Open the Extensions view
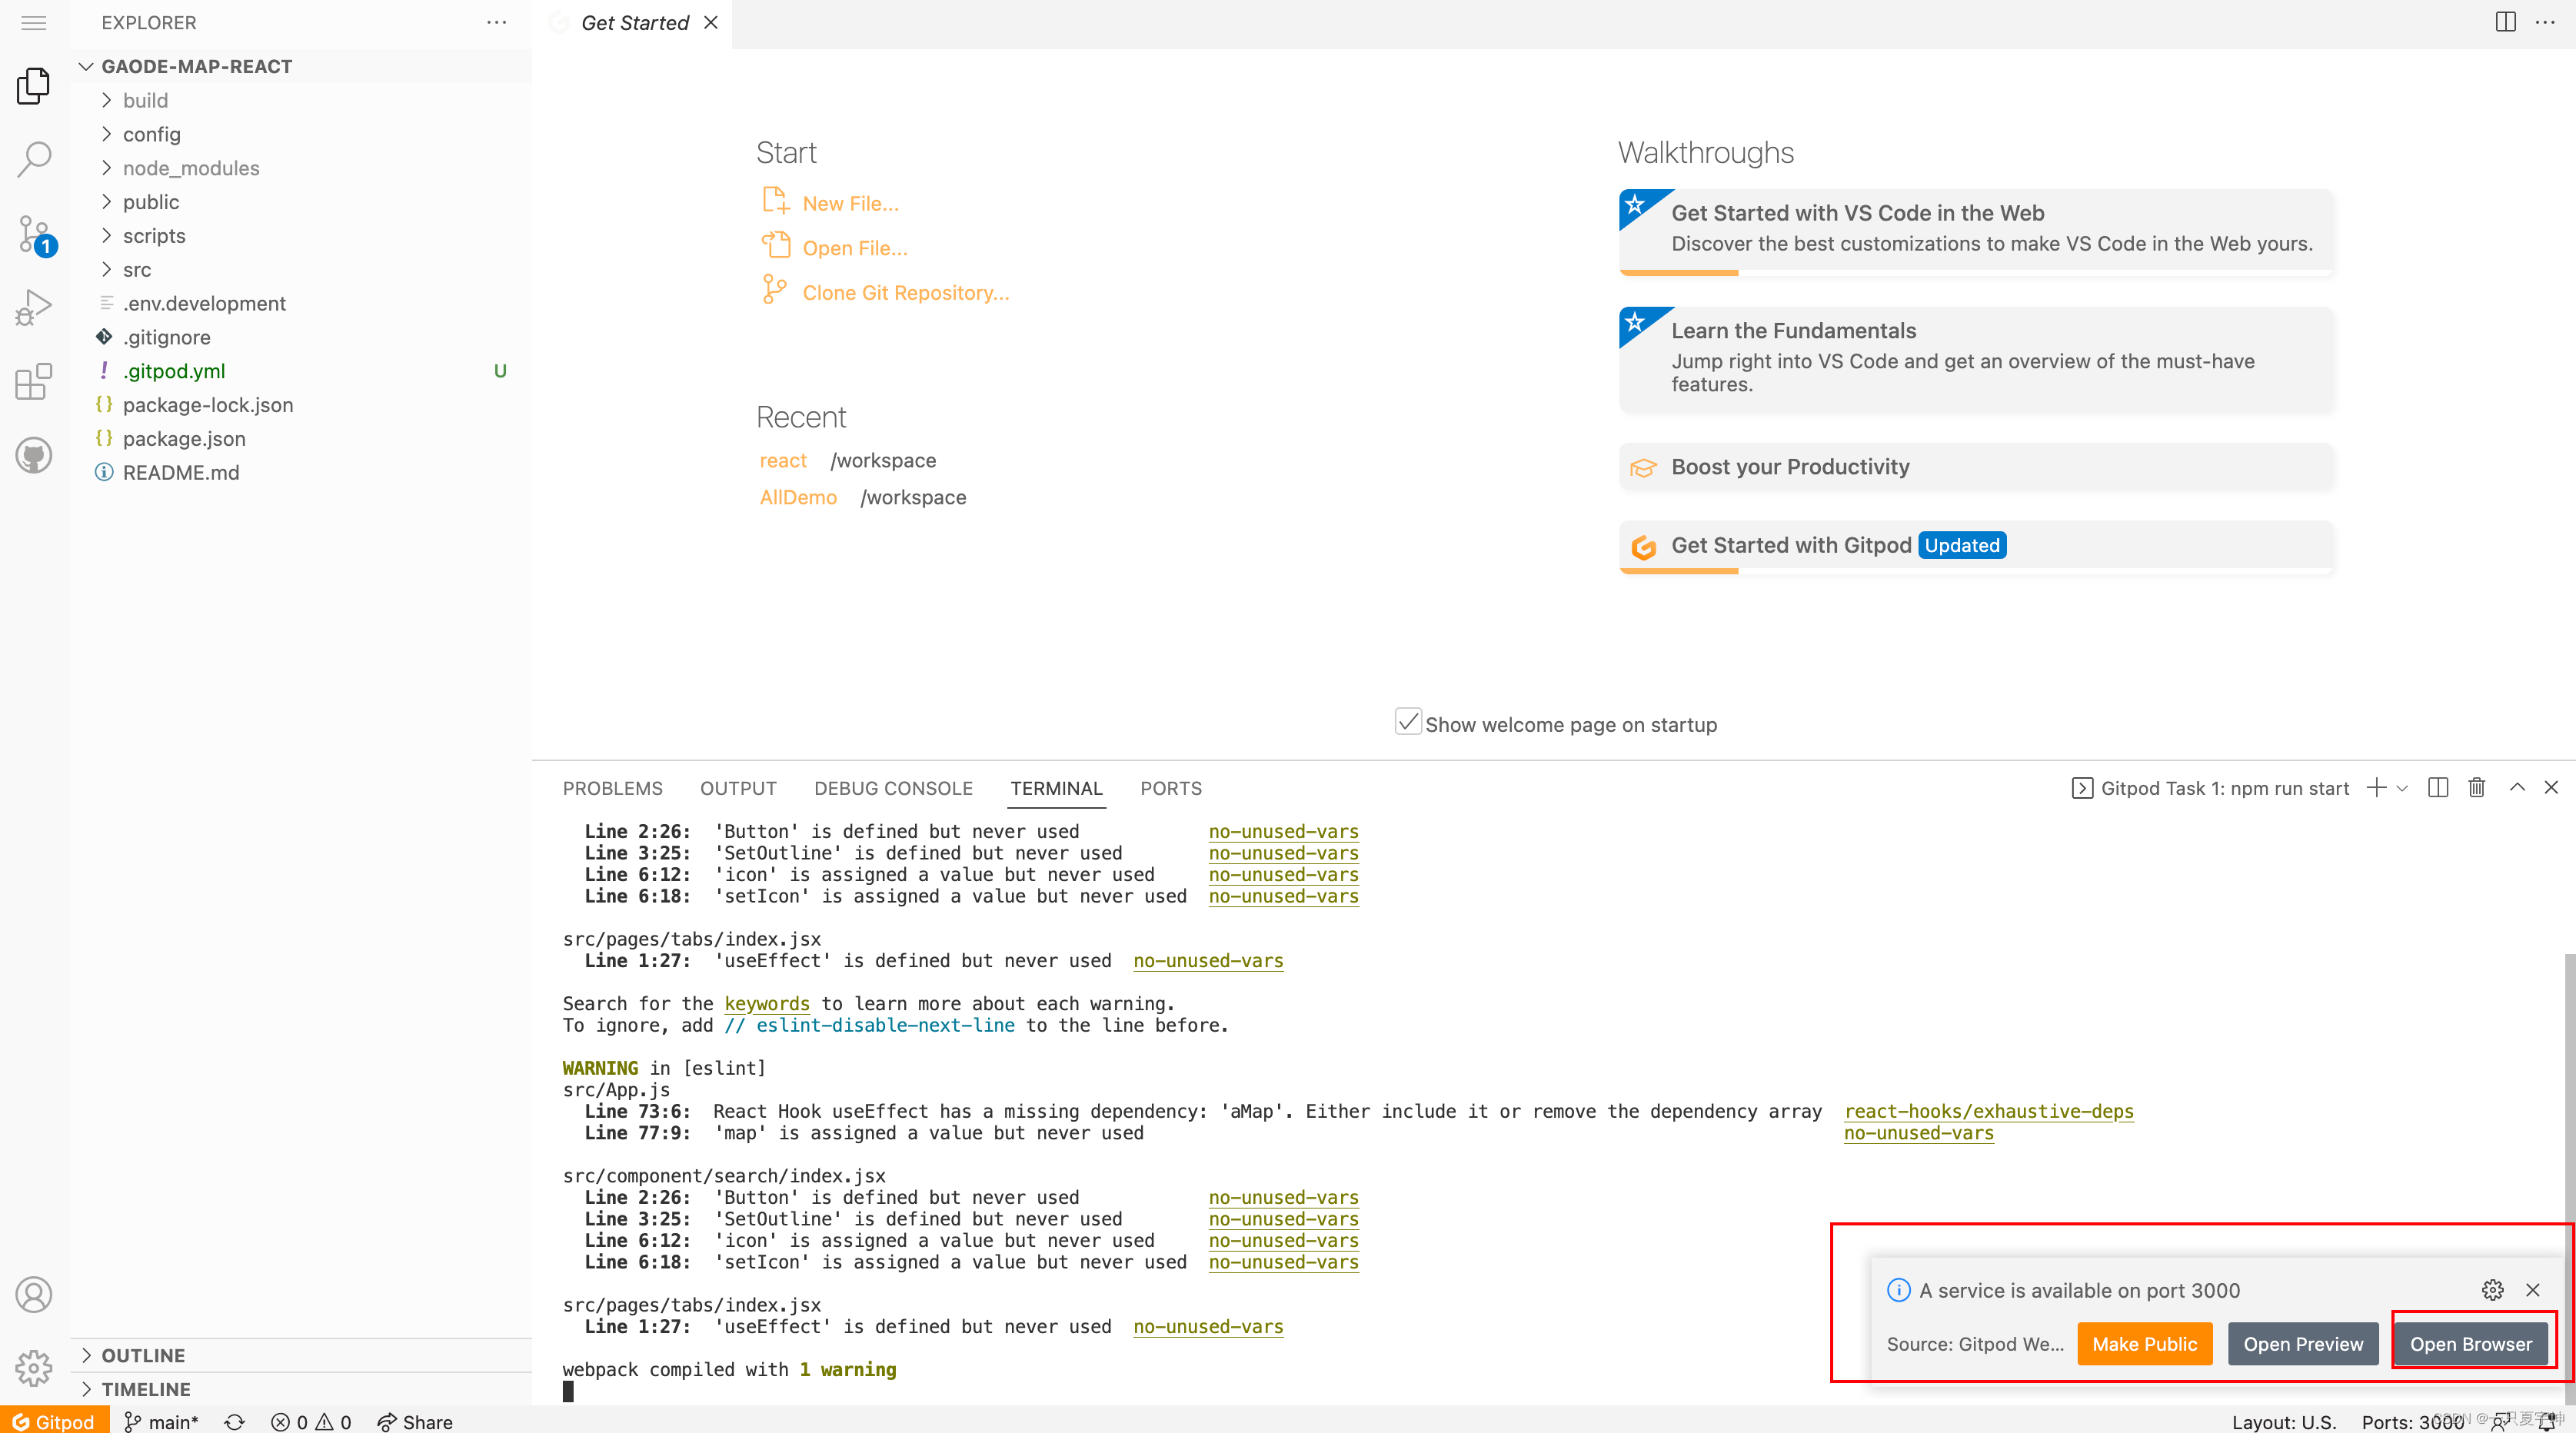2576x1433 pixels. click(34, 381)
